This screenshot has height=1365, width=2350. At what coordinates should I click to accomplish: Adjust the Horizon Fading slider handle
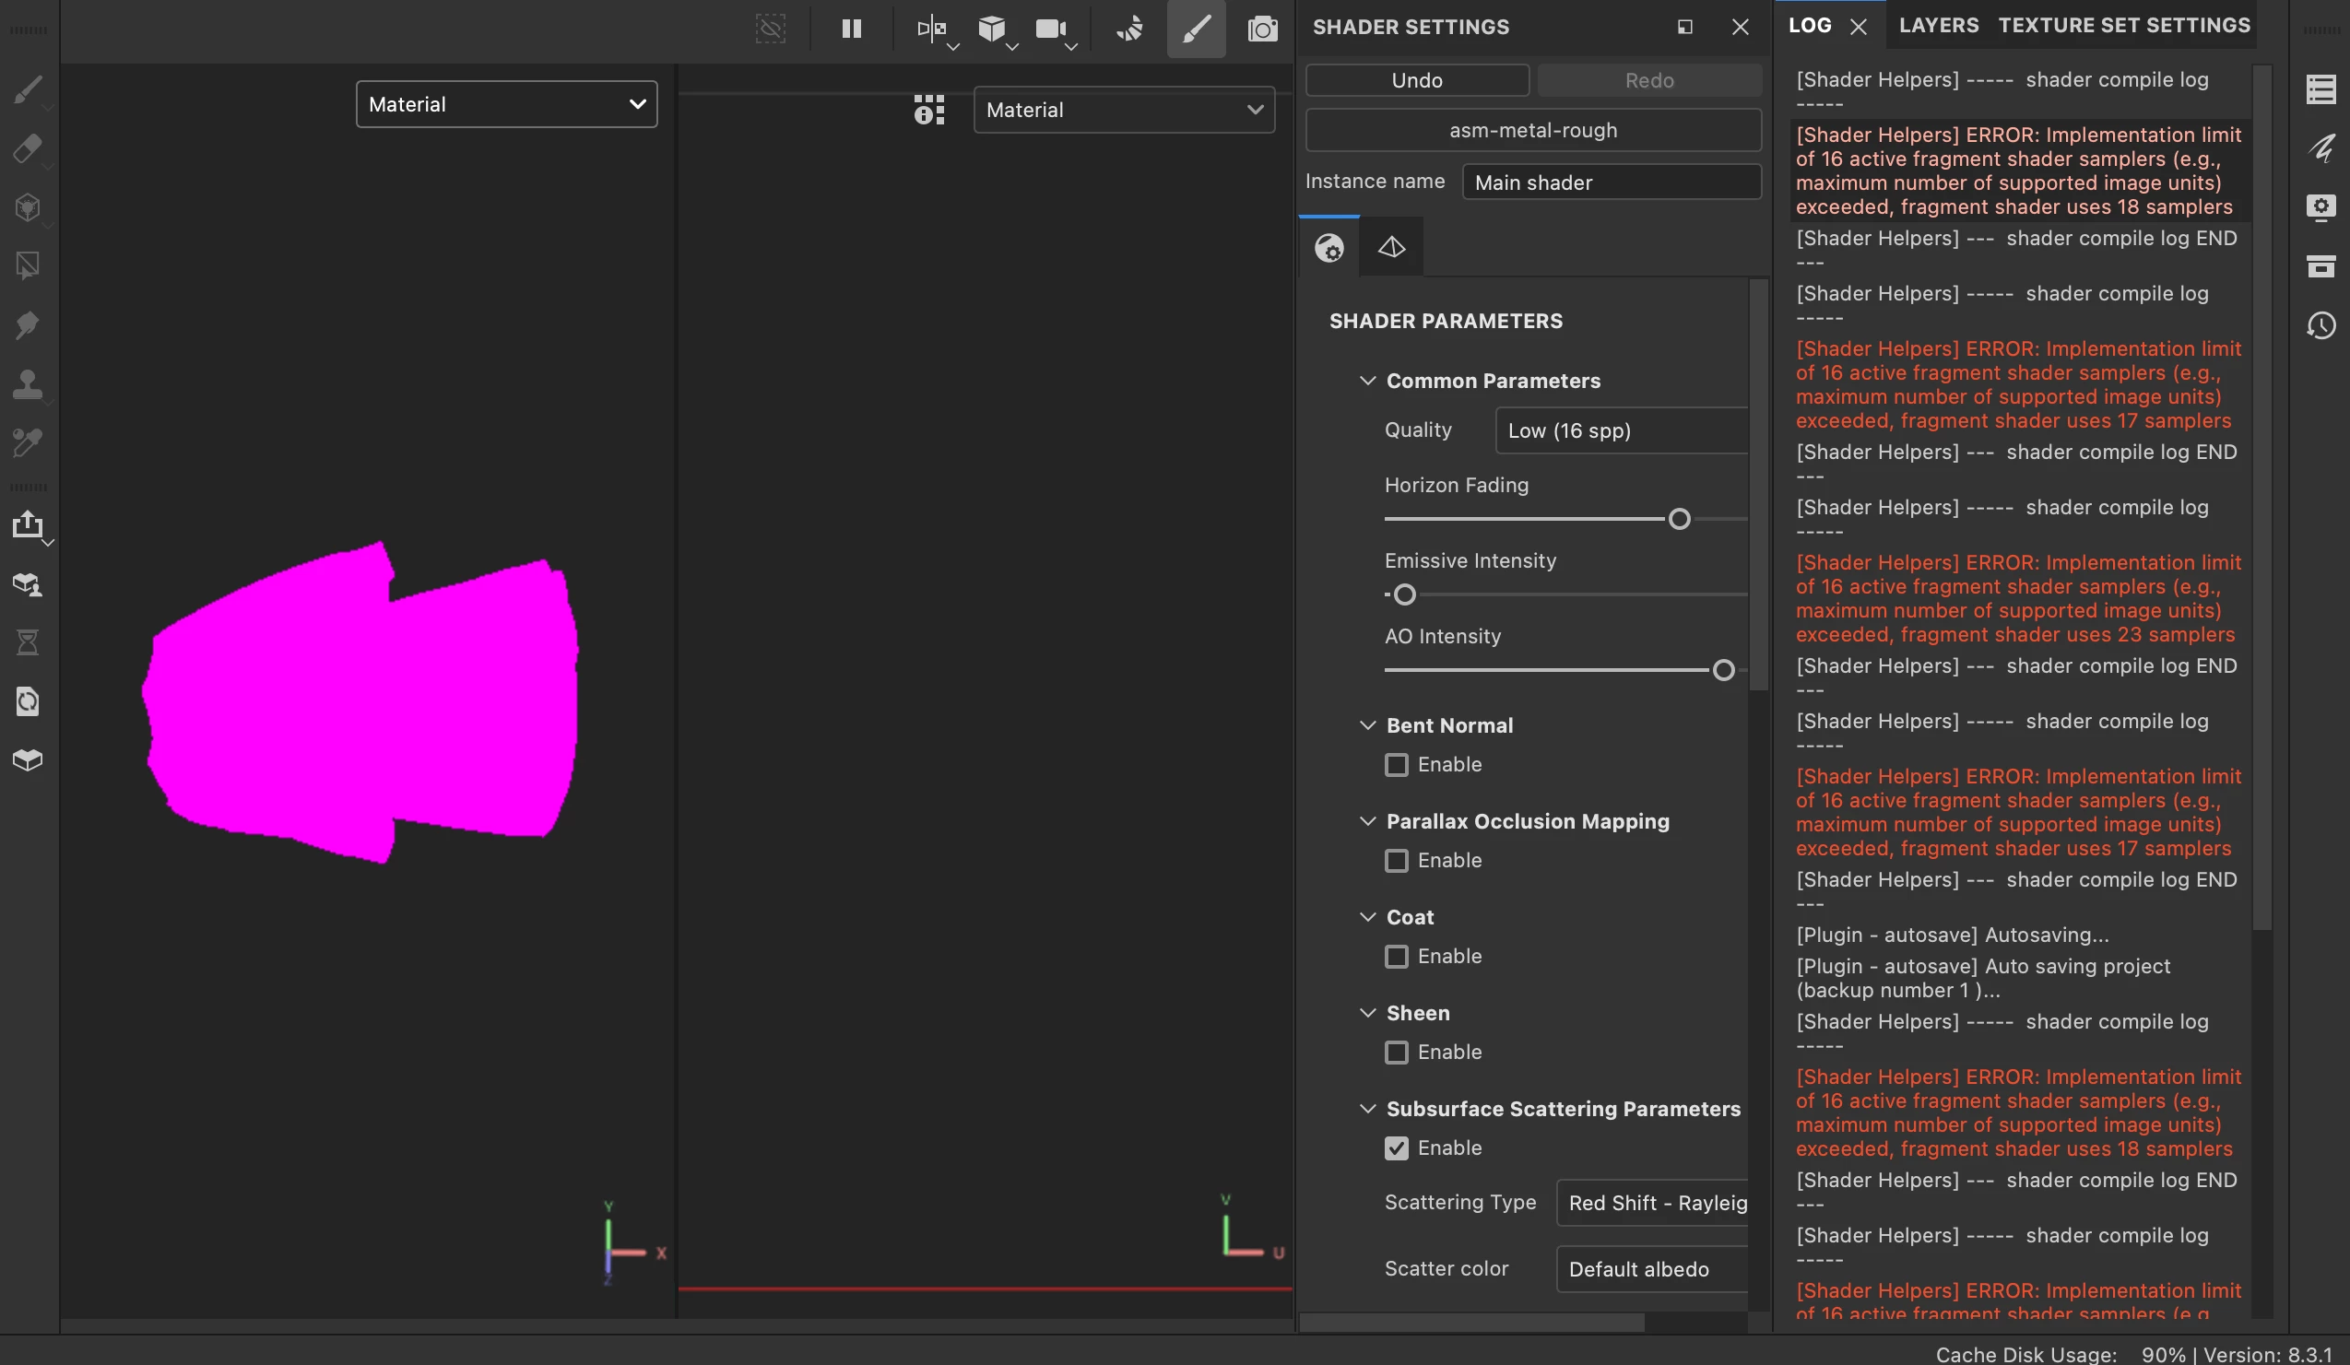1679,519
